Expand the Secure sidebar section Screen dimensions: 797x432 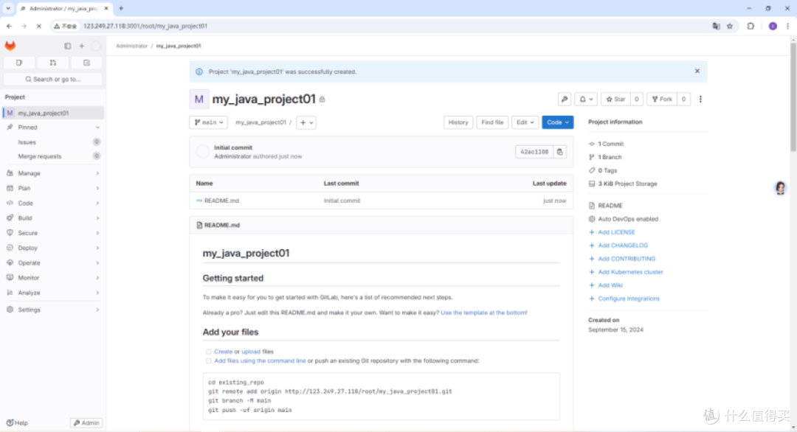[x=53, y=233]
